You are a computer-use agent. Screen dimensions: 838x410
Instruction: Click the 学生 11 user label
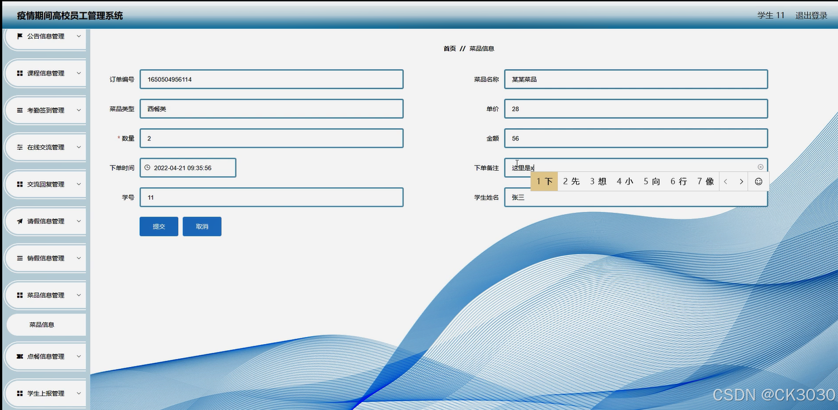[x=771, y=16]
